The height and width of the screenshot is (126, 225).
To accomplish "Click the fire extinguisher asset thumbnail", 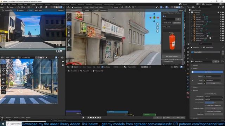I will (x=172, y=41).
